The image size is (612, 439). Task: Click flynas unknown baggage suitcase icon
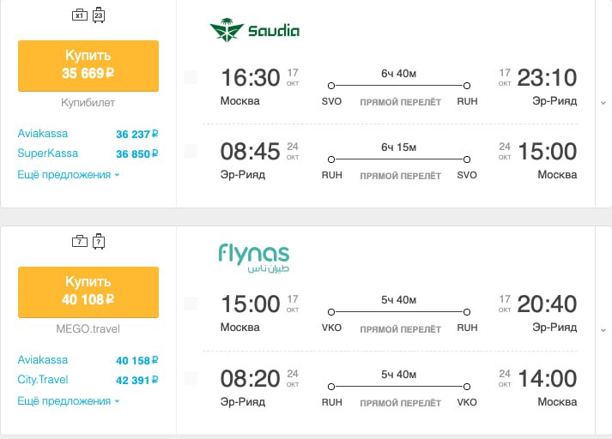pyautogui.click(x=99, y=241)
